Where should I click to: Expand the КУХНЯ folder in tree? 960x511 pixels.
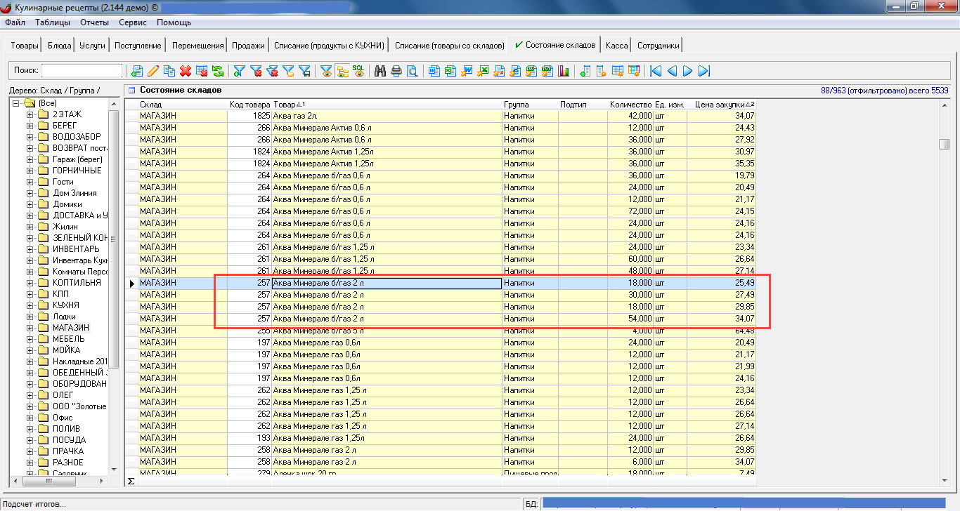tap(30, 305)
